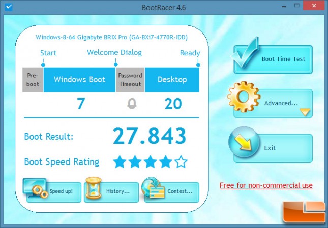The width and height of the screenshot is (328, 228).
Task: Click the BootRacer checkmark title bar icon
Action: (9, 7)
